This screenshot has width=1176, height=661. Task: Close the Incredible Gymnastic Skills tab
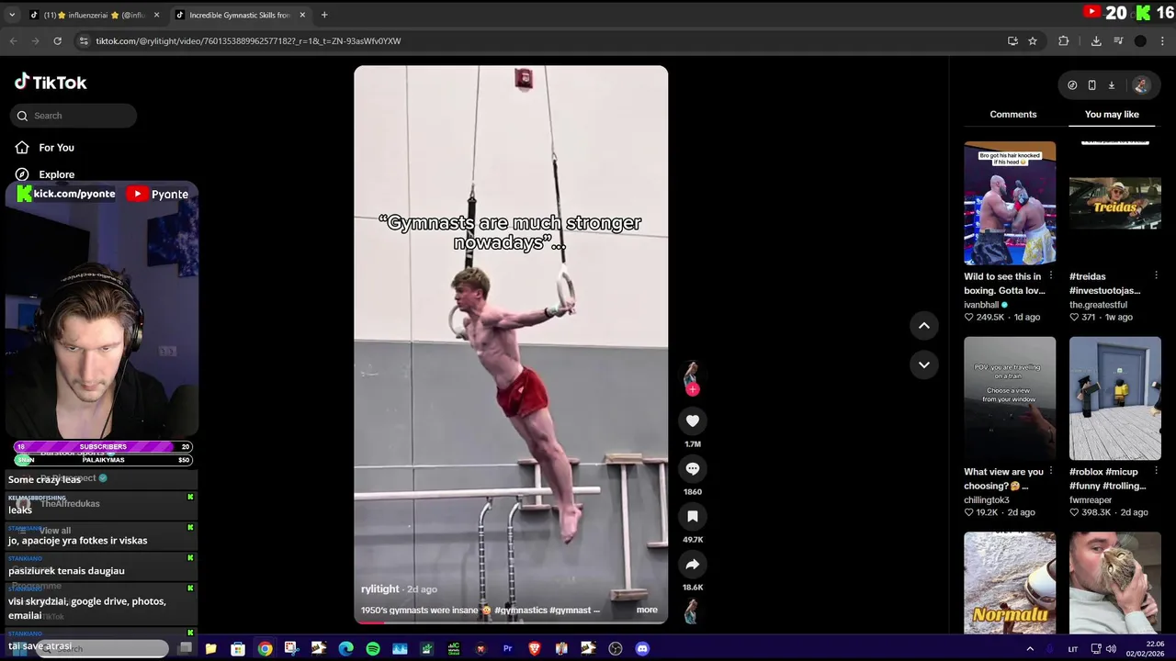pos(301,15)
